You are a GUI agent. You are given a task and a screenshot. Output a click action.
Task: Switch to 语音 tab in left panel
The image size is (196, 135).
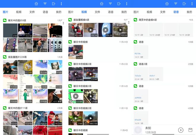(x=45, y=12)
